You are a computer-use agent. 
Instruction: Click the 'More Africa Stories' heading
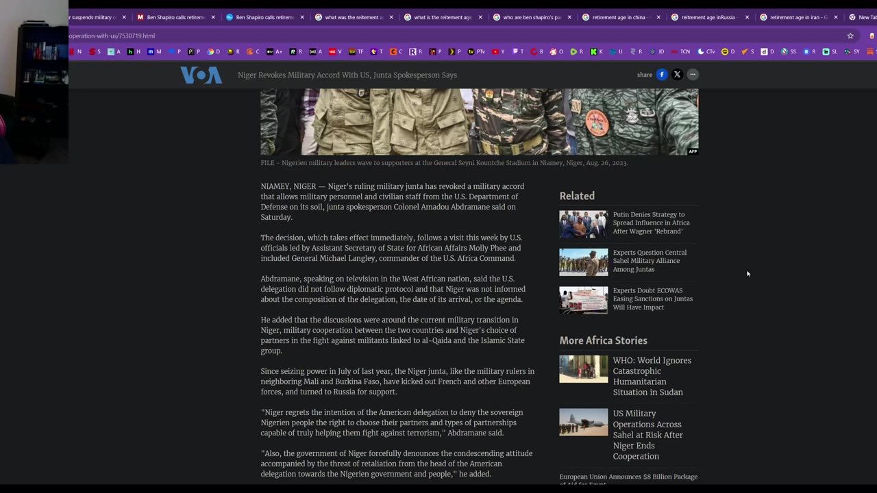[603, 340]
